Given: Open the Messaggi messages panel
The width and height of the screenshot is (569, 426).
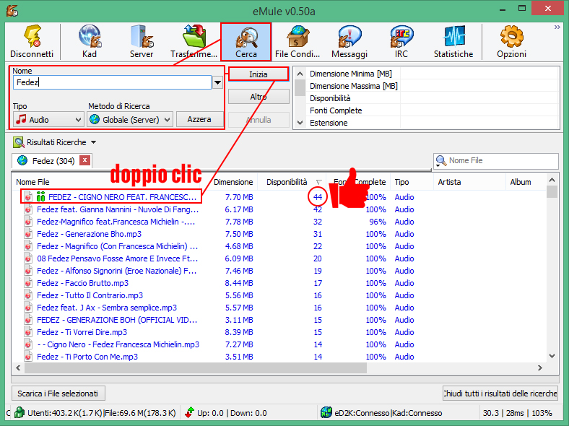Looking at the screenshot, I should pos(349,41).
